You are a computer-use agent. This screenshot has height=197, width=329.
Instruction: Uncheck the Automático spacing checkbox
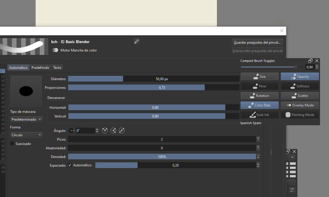[x=70, y=165]
